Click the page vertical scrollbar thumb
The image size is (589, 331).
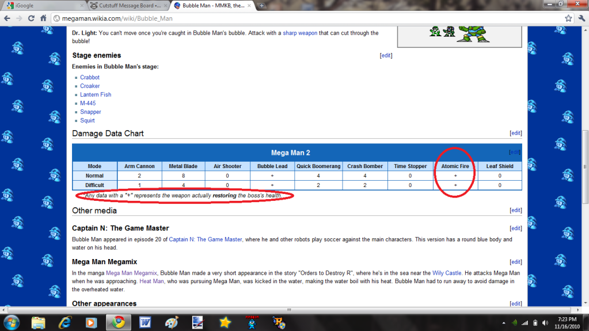click(x=584, y=144)
